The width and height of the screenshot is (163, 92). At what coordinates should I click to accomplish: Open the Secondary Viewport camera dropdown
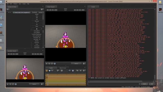click(34, 84)
